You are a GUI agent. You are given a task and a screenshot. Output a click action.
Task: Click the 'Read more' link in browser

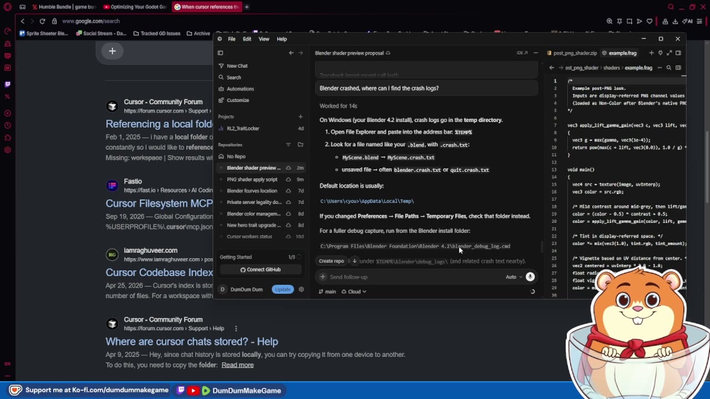(237, 365)
